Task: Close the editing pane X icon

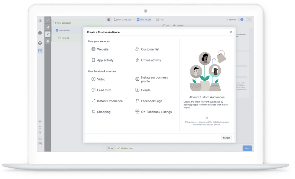Action: [x=48, y=20]
